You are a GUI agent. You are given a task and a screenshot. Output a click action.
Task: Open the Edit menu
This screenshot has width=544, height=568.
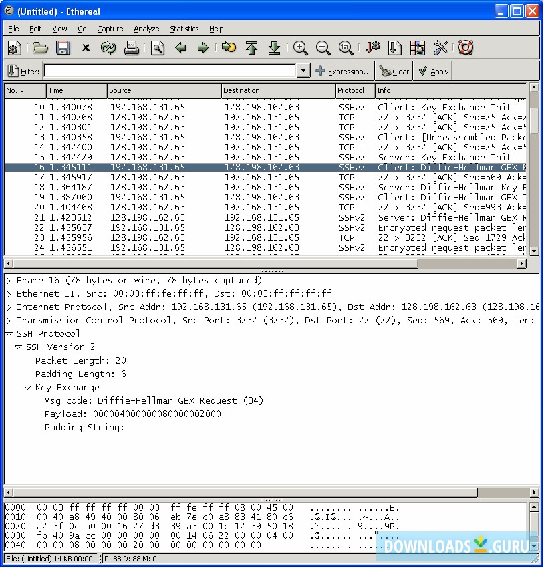click(35, 29)
